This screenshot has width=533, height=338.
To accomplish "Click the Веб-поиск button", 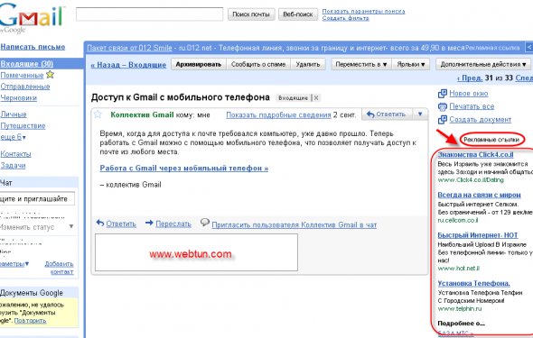I will coord(298,14).
